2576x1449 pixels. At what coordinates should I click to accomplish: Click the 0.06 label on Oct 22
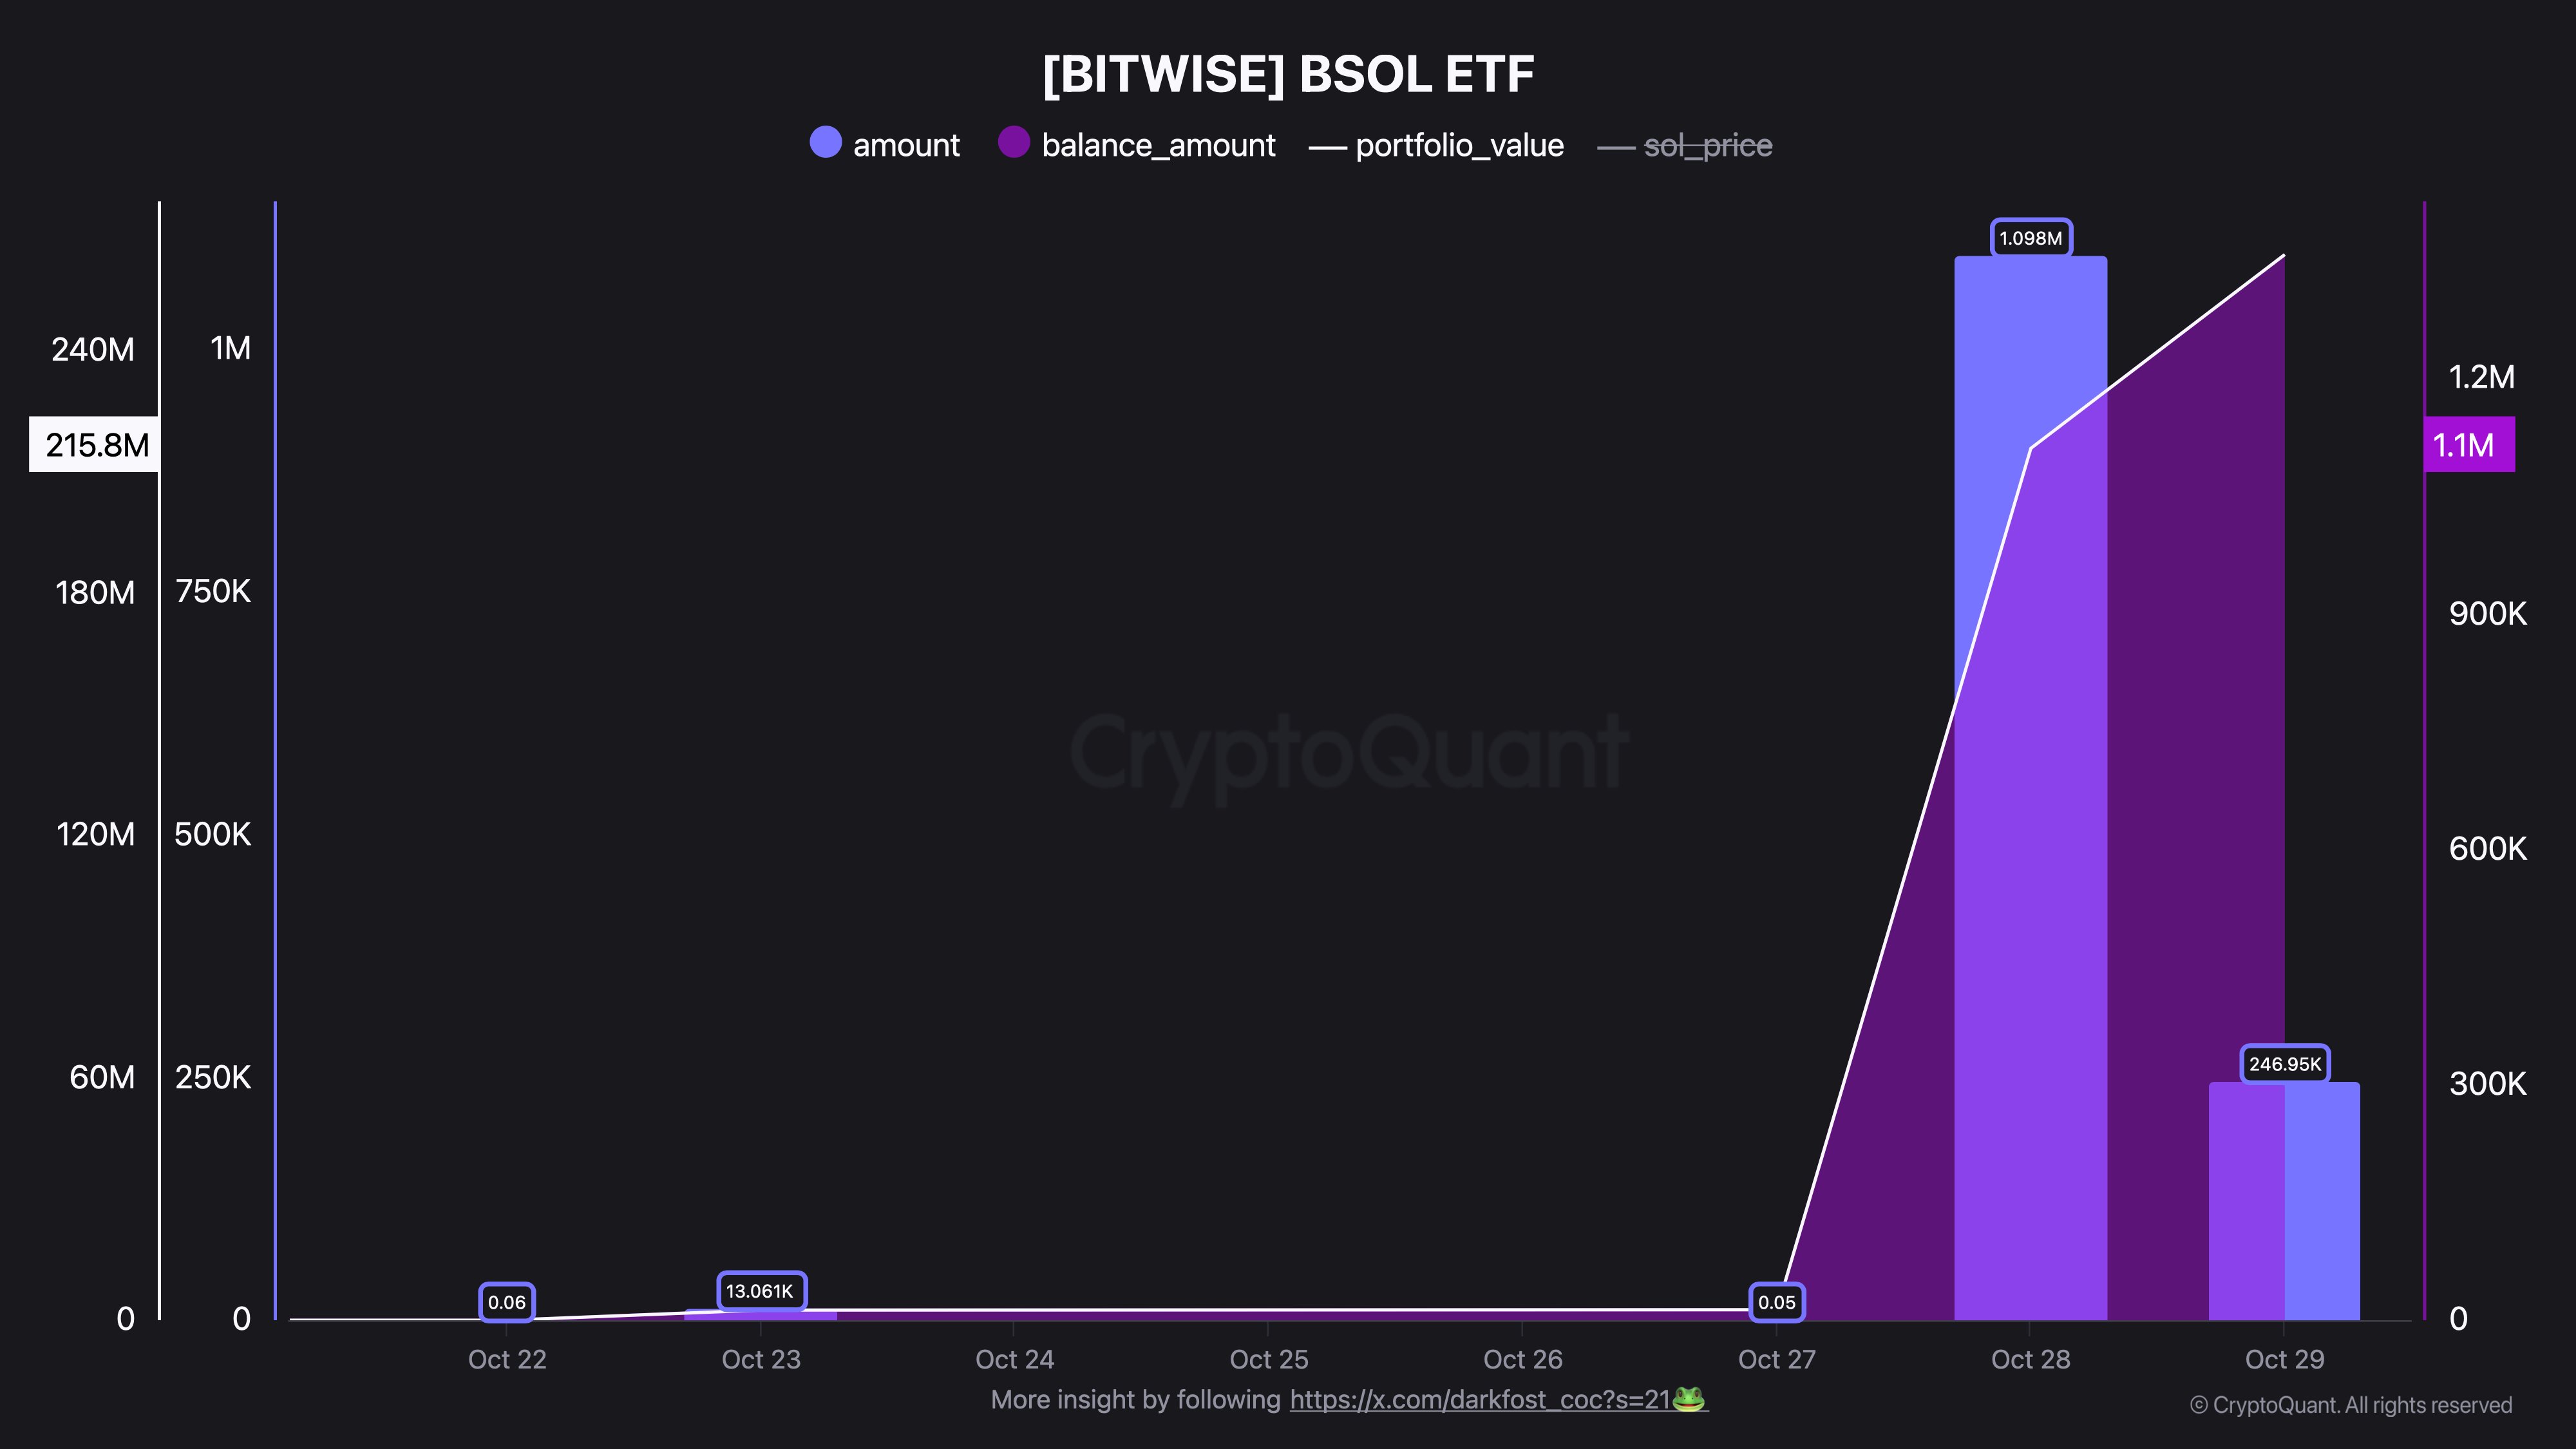click(506, 1302)
